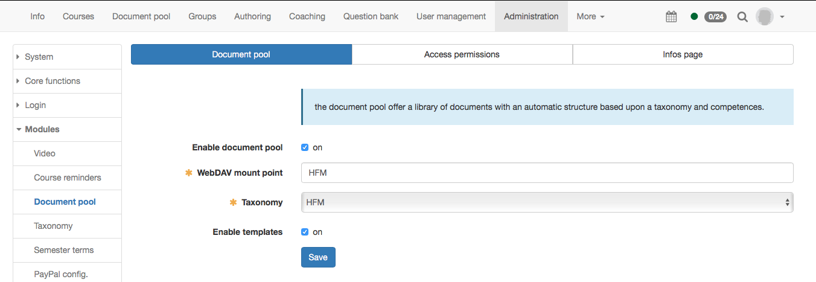Image resolution: width=816 pixels, height=282 pixels.
Task: Open the calendar icon in top bar
Action: [671, 17]
